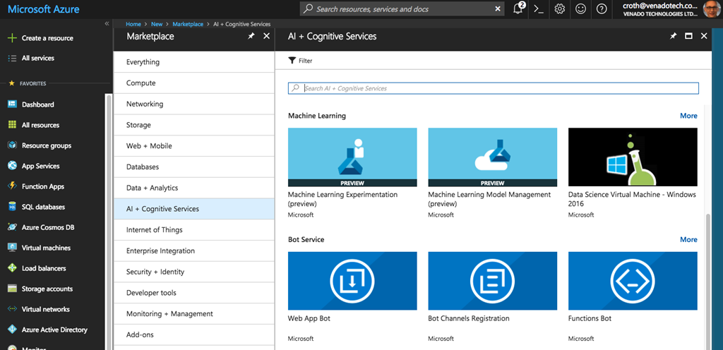723x350 pixels.
Task: Click the Search AI + Cognitive Services field
Action: coord(494,88)
